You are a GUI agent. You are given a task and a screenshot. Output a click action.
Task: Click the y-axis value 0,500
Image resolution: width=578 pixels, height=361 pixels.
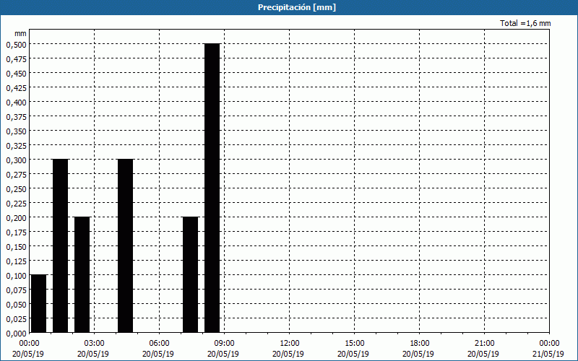pos(16,45)
